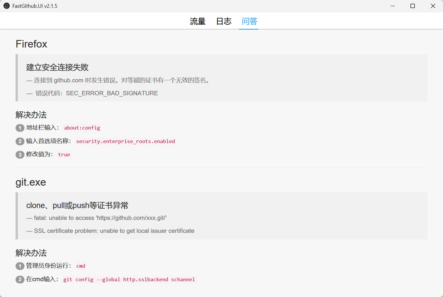Click the git.exe section heading
This screenshot has height=297, width=443.
coord(31,182)
